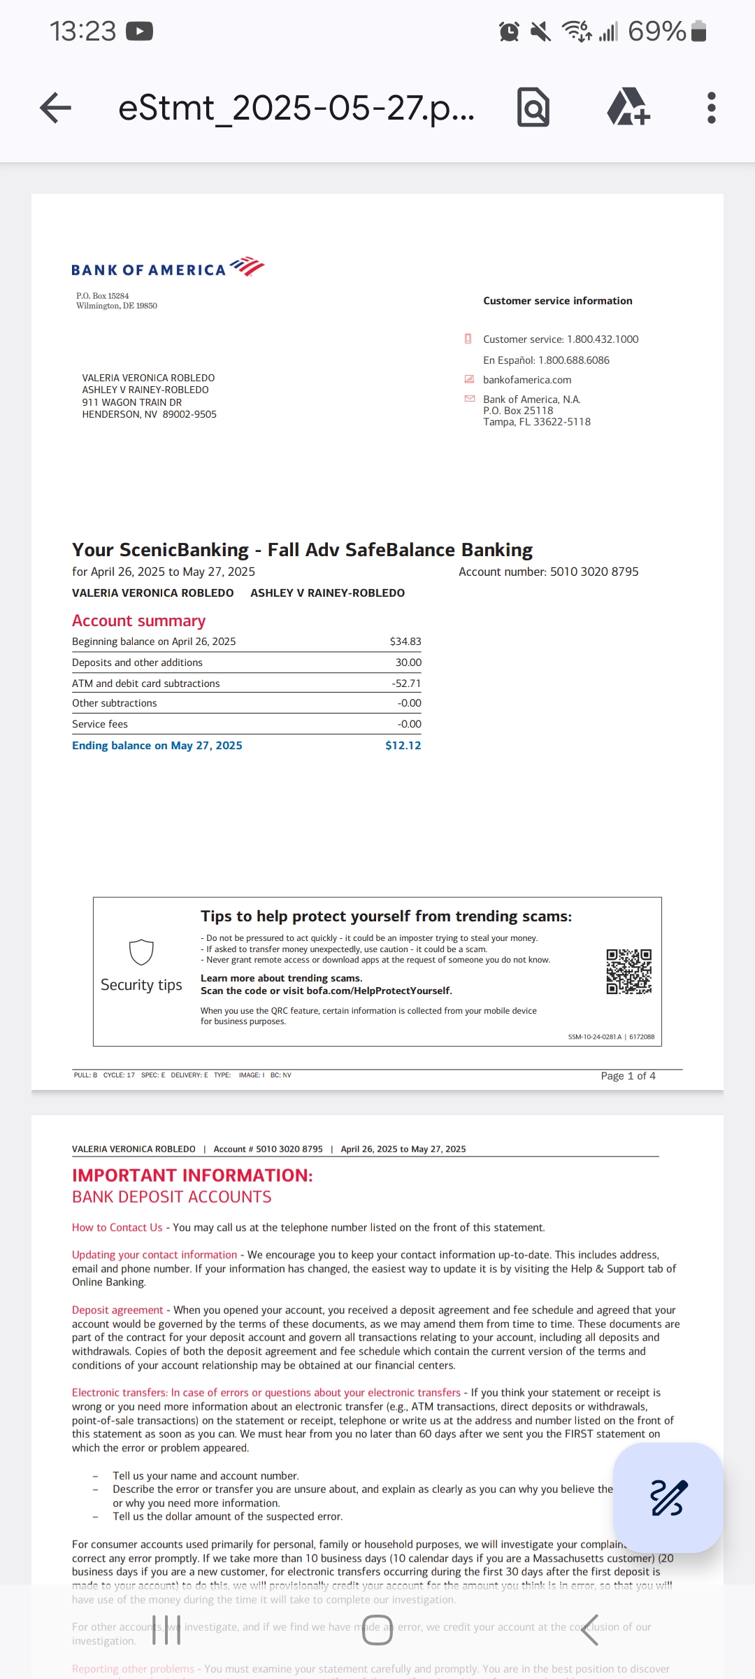Tap customer service number 1.800.432.1000

(x=602, y=339)
